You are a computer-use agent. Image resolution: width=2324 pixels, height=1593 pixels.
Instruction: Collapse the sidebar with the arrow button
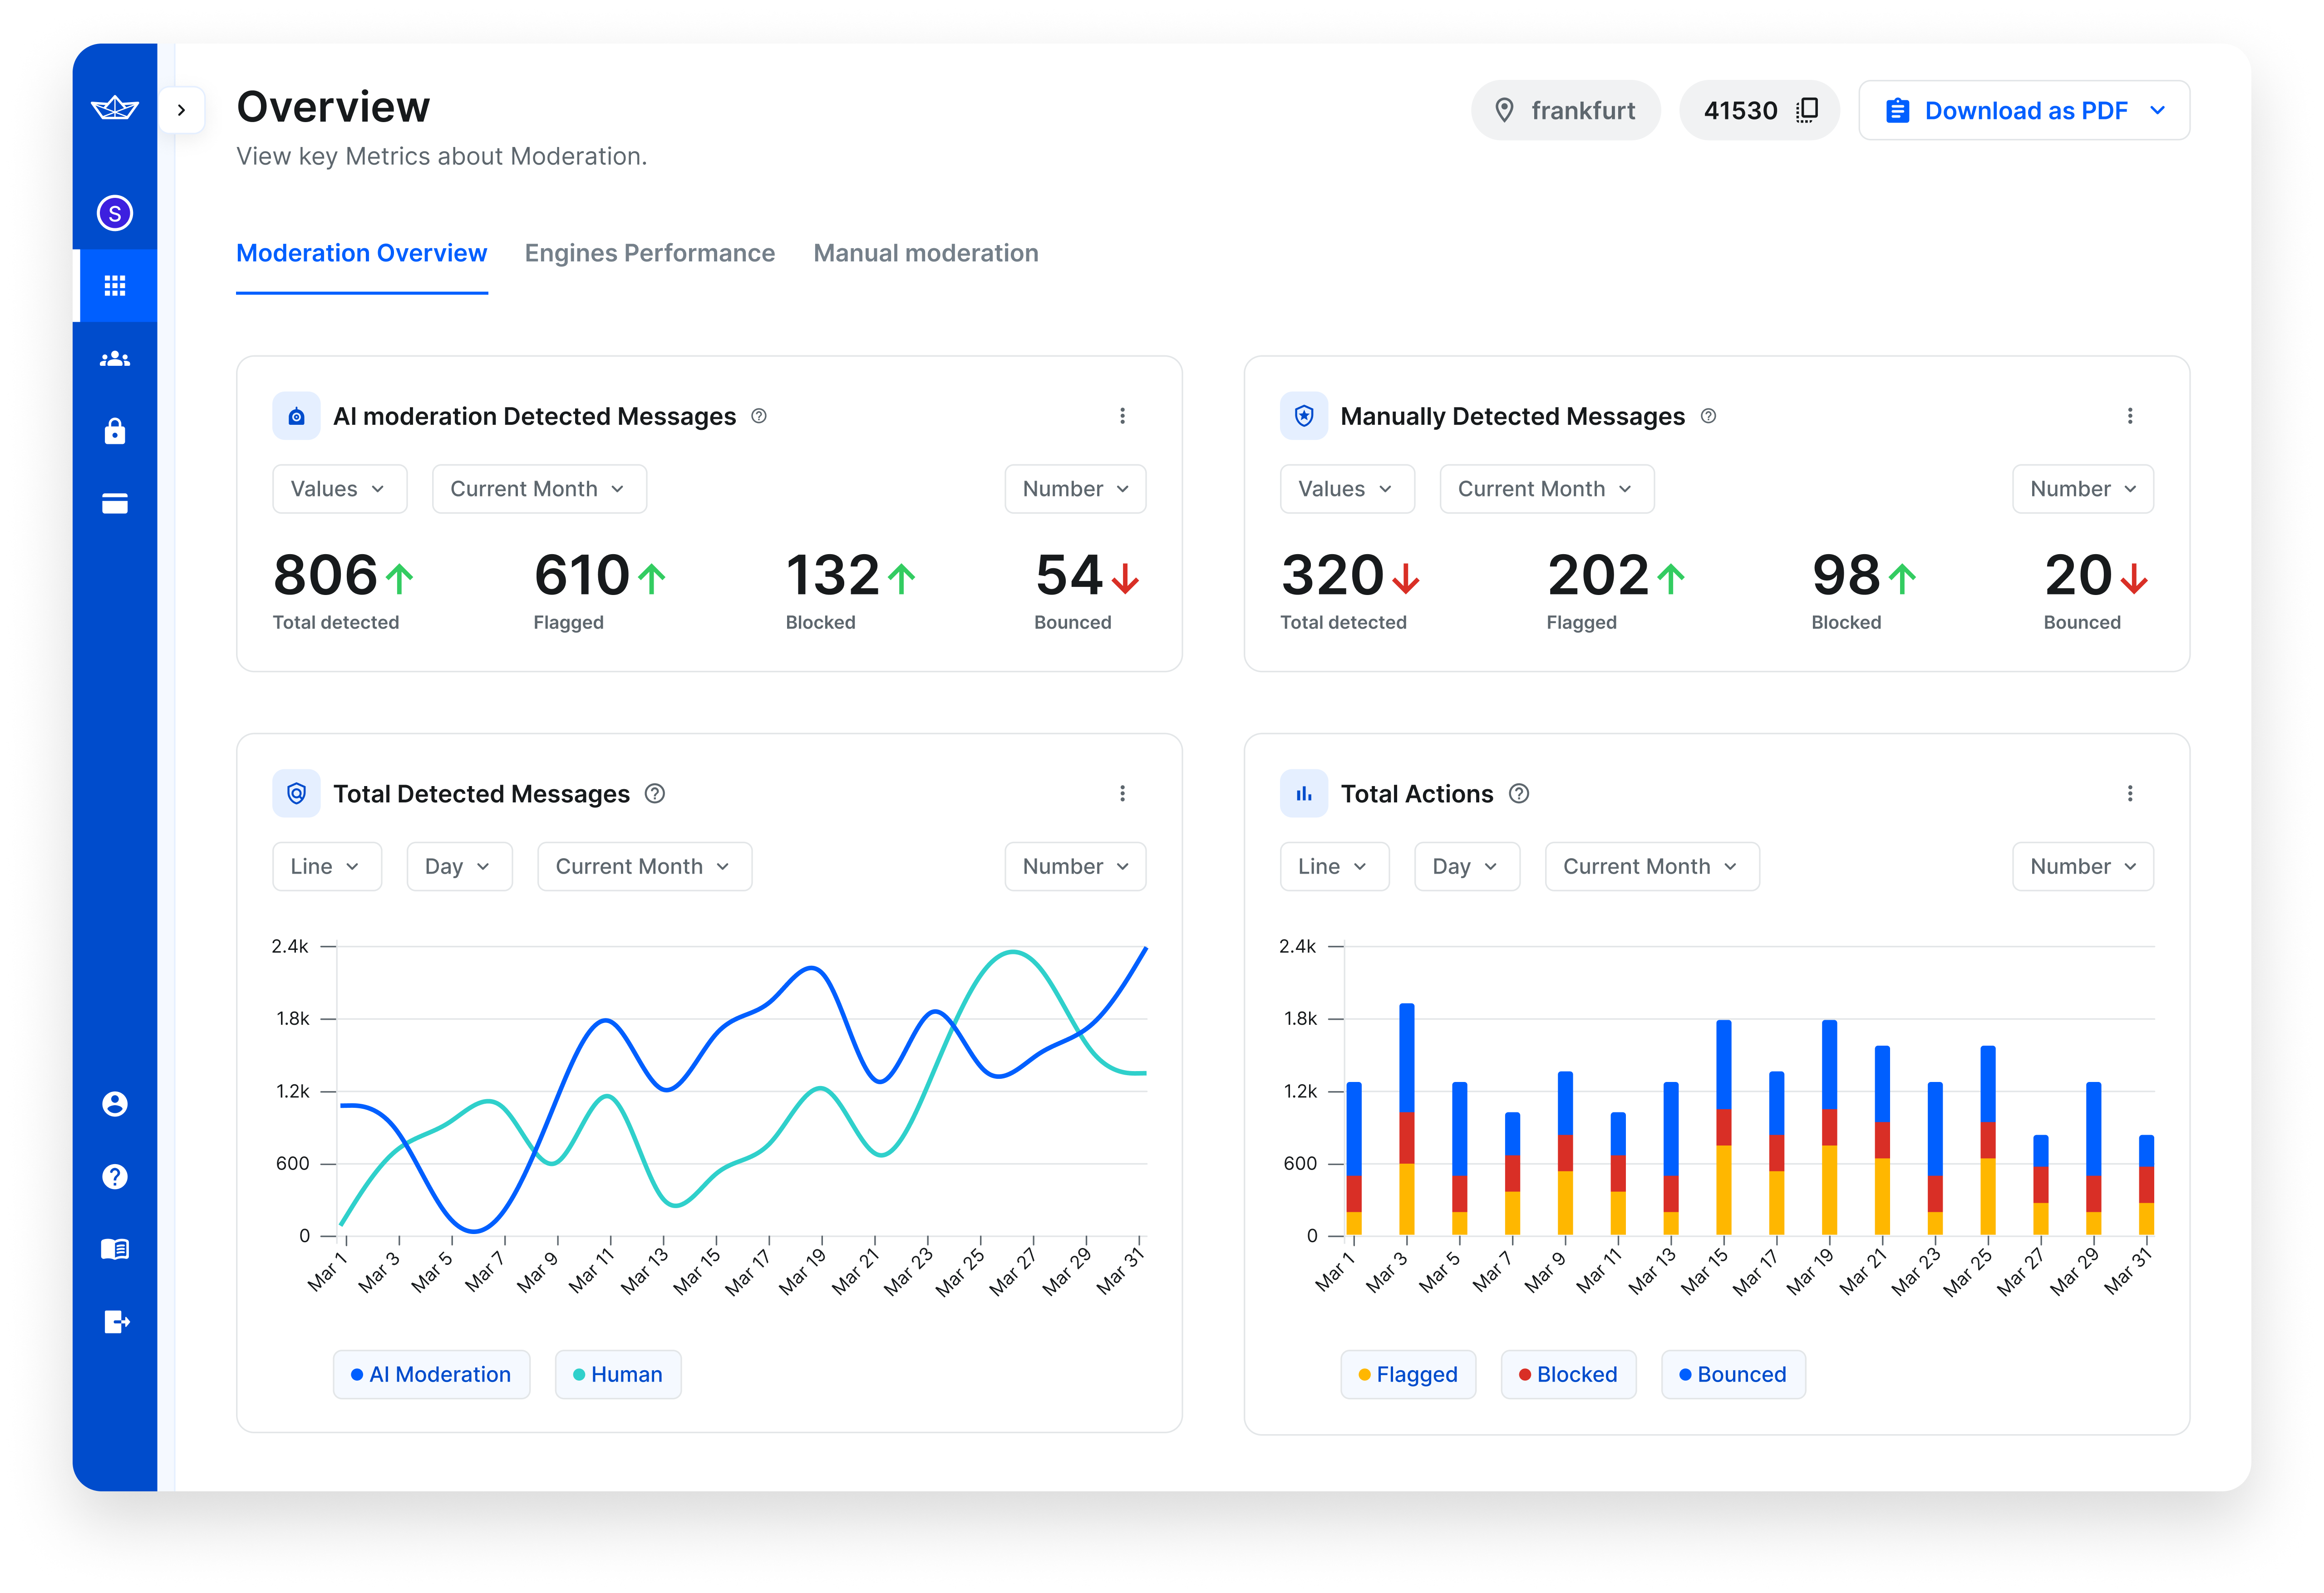click(182, 110)
